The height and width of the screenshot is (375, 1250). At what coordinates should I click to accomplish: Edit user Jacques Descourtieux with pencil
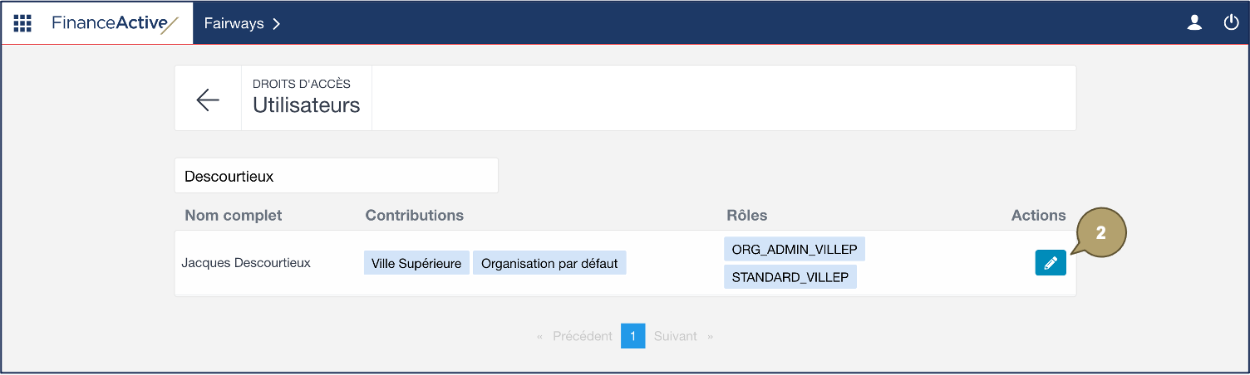(x=1051, y=263)
